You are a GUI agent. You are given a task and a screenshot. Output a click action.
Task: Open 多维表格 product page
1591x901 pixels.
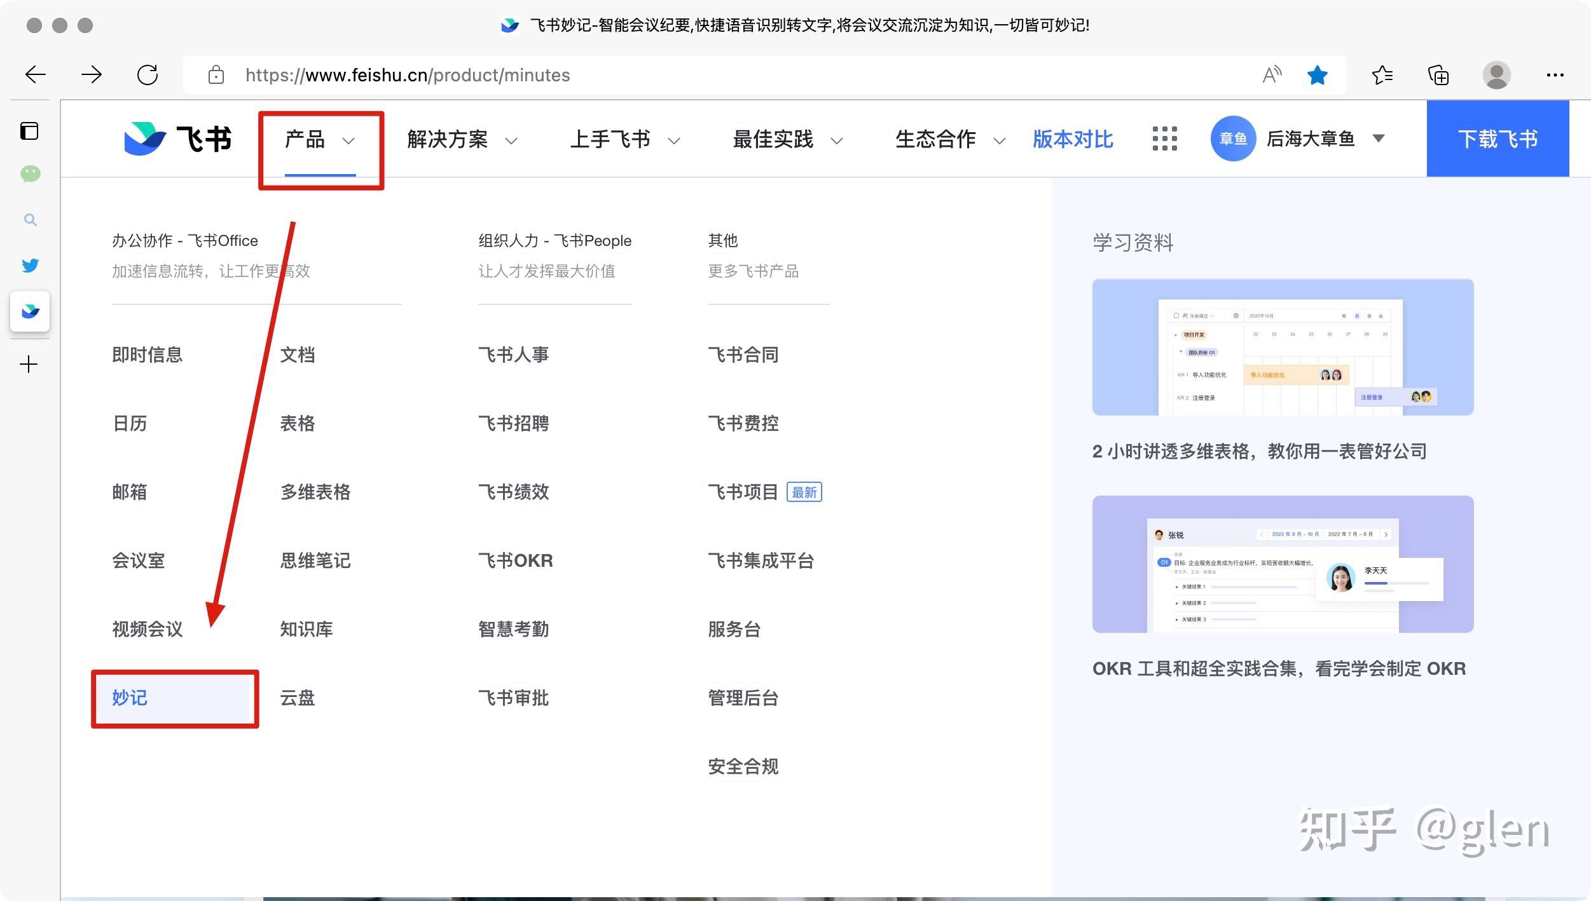pyautogui.click(x=315, y=492)
